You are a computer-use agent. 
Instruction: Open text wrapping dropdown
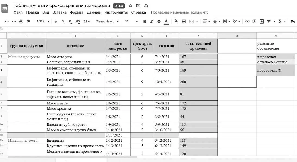(226, 21)
